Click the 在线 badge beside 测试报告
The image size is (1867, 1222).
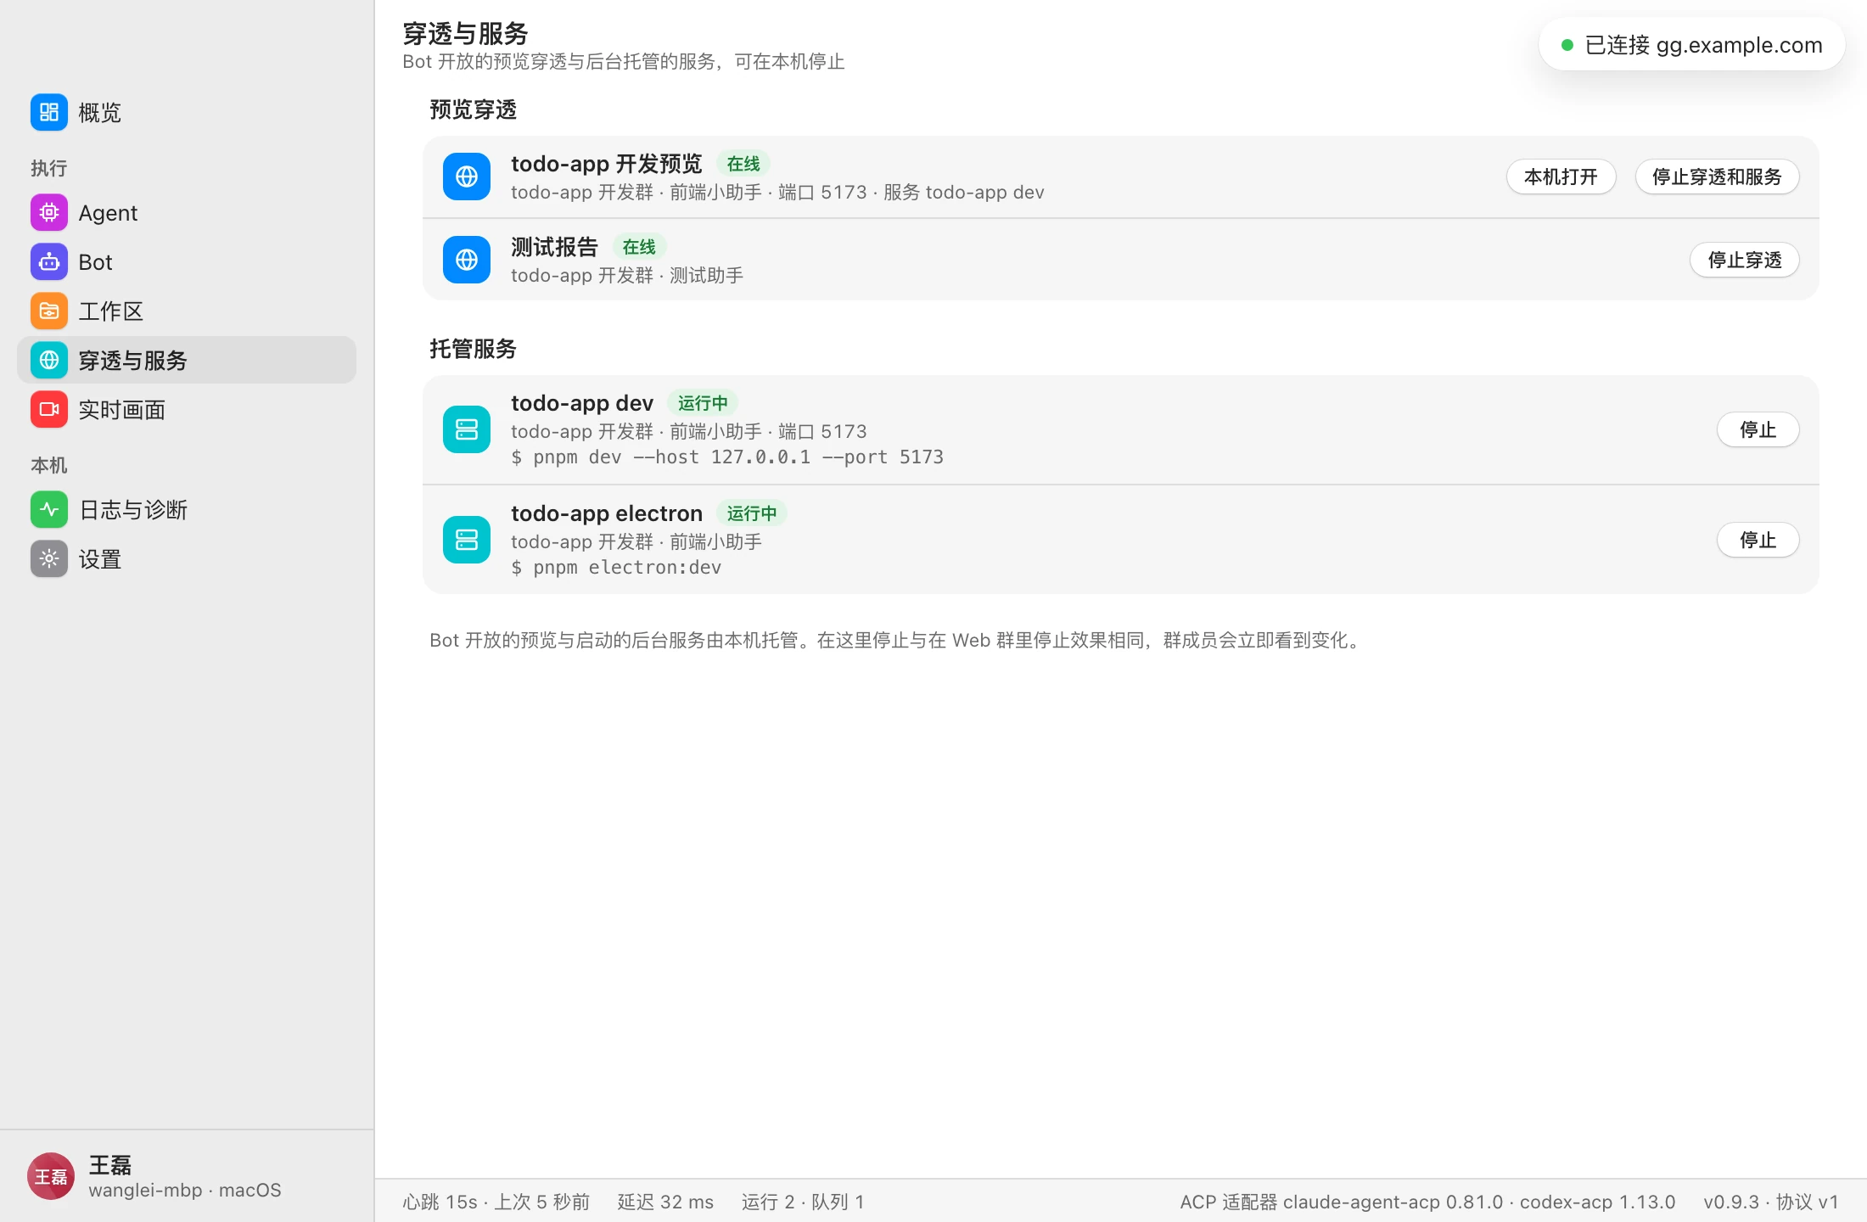(x=639, y=247)
